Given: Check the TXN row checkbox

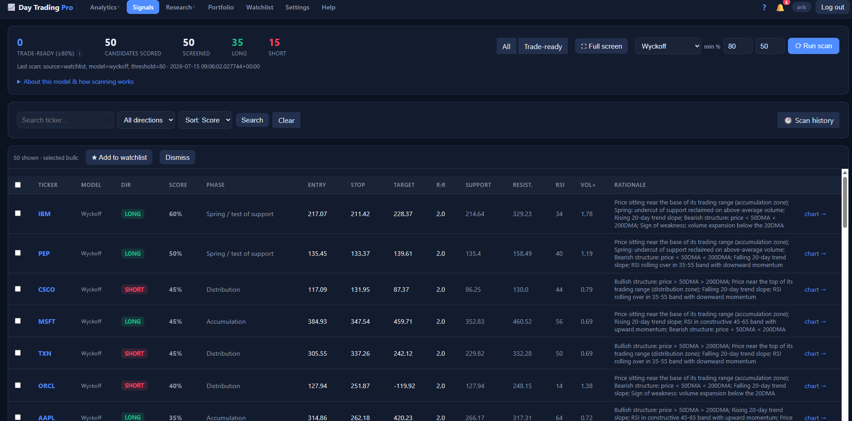Looking at the screenshot, I should 18,353.
